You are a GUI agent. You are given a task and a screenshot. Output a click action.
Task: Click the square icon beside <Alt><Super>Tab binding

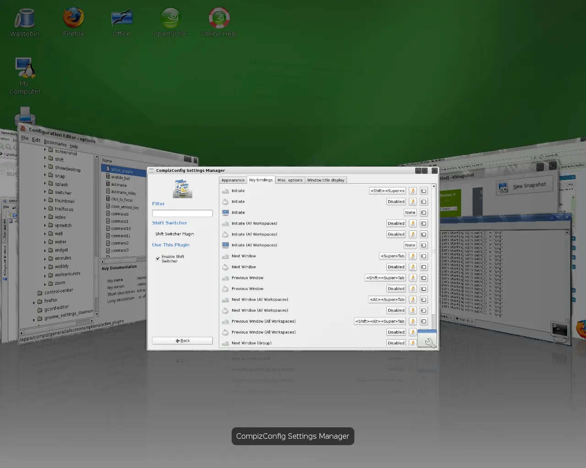click(x=423, y=299)
